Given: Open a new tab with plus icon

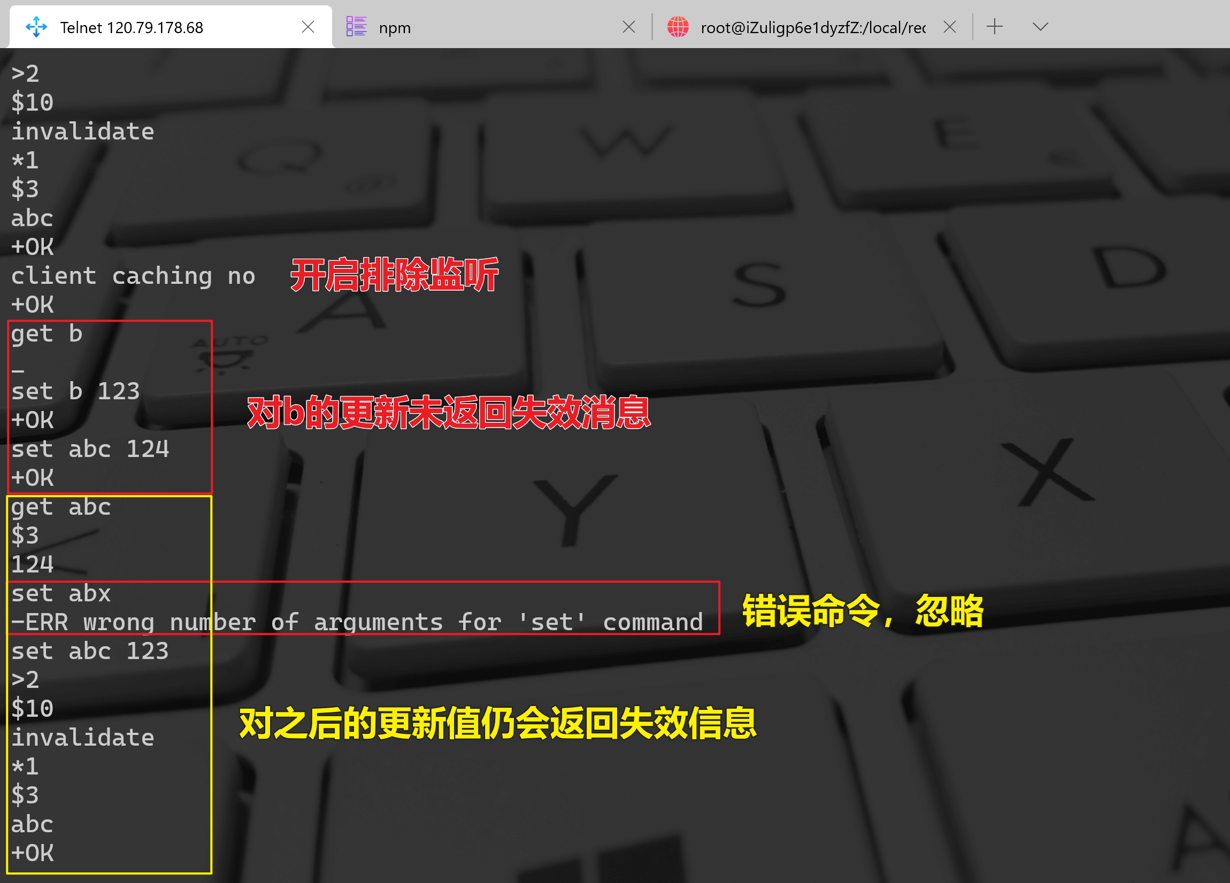Looking at the screenshot, I should (994, 27).
